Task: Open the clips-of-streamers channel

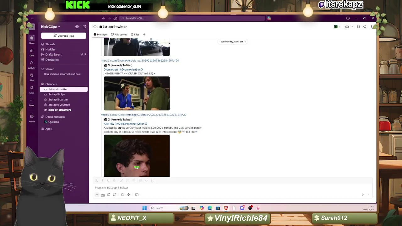Action: [63, 110]
